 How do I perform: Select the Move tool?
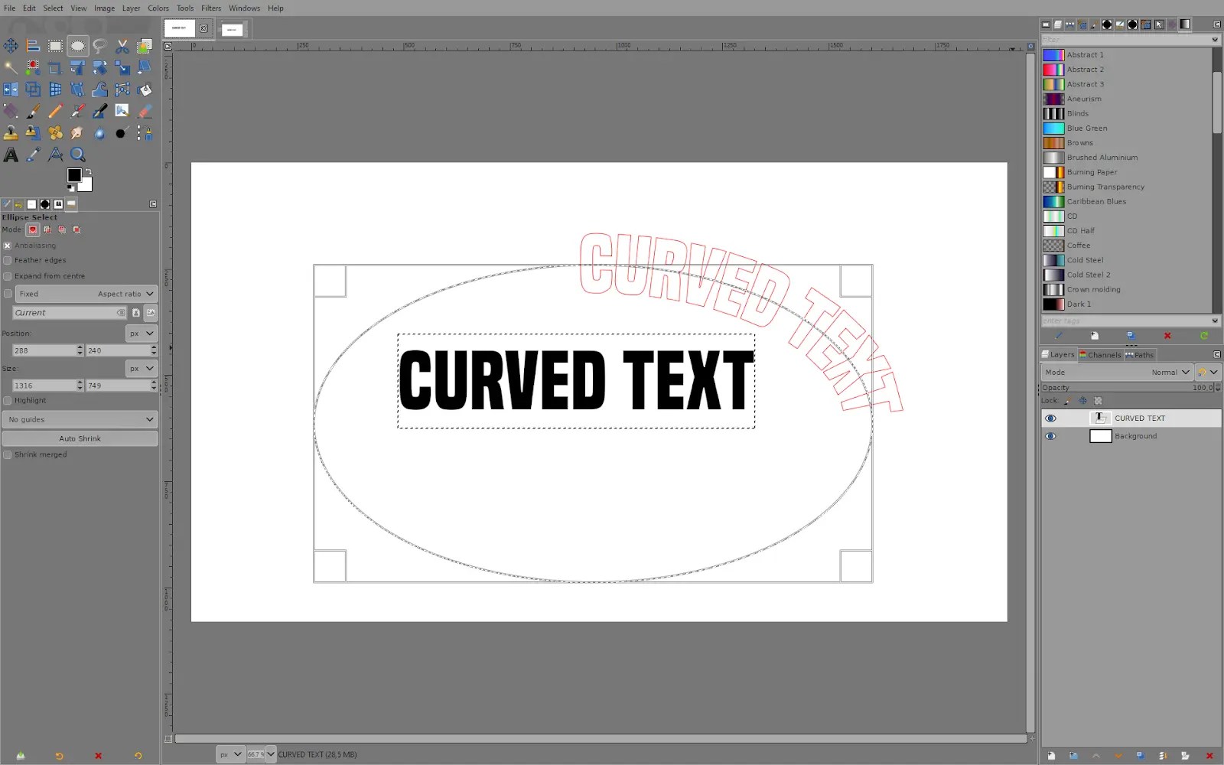[11, 45]
